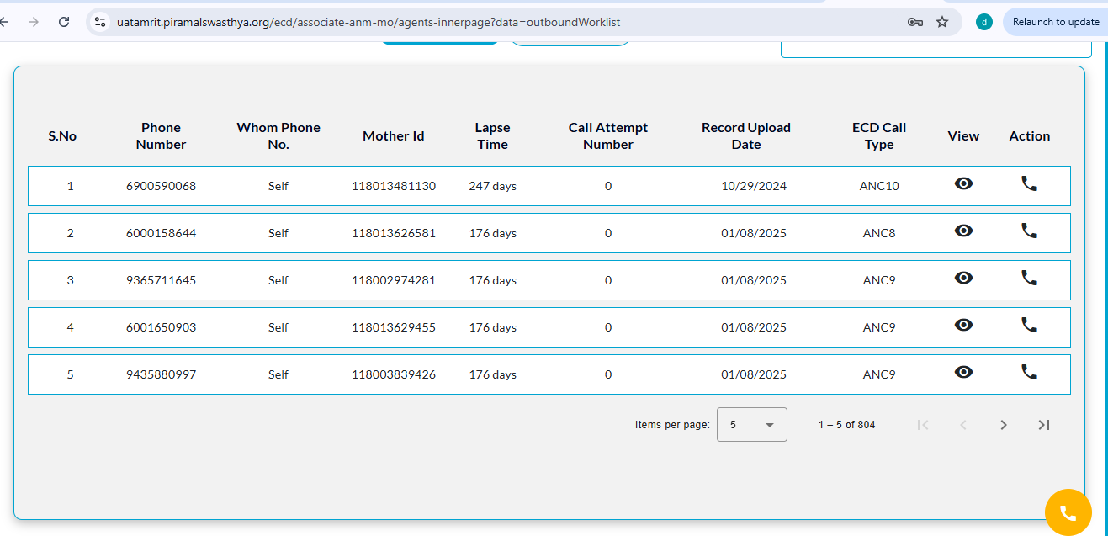
Task: View record for phone number 6900590068
Action: tap(963, 183)
